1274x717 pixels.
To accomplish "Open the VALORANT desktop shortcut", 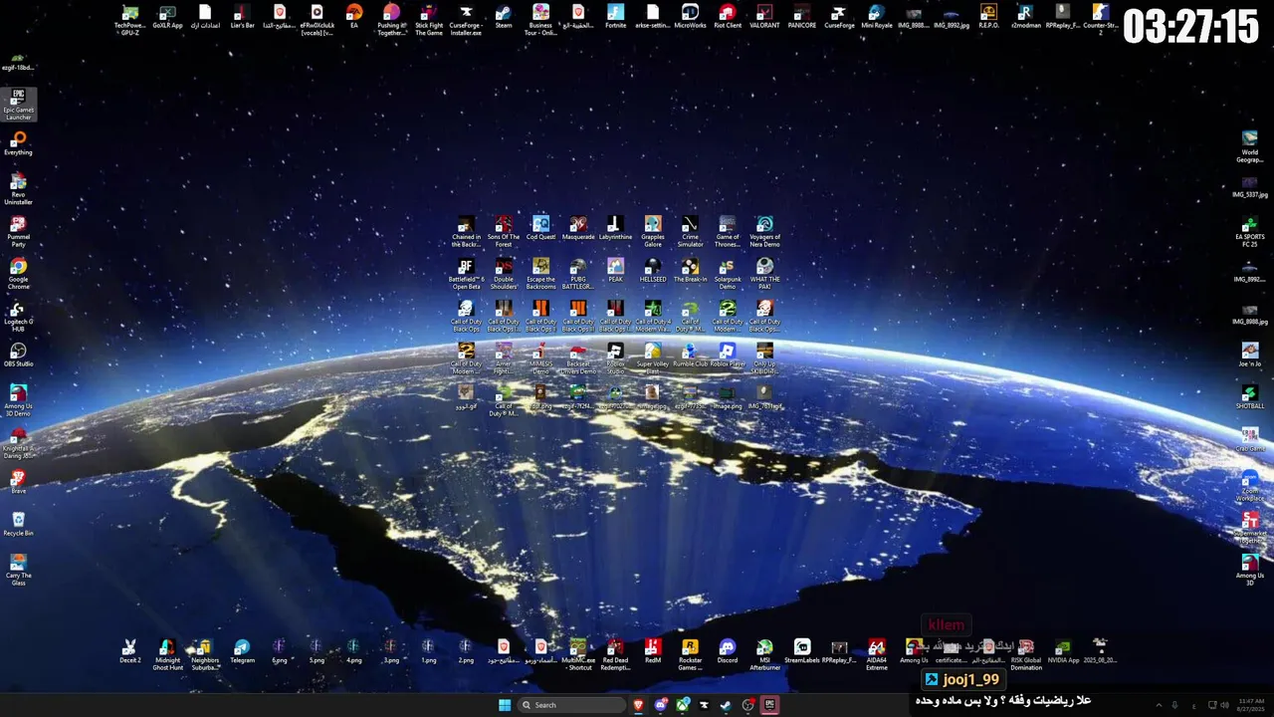I will (764, 17).
